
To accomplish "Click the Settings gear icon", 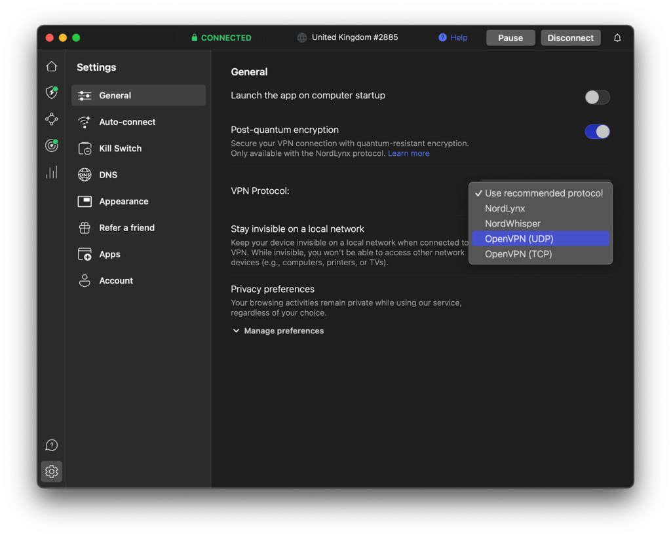I will [x=51, y=471].
